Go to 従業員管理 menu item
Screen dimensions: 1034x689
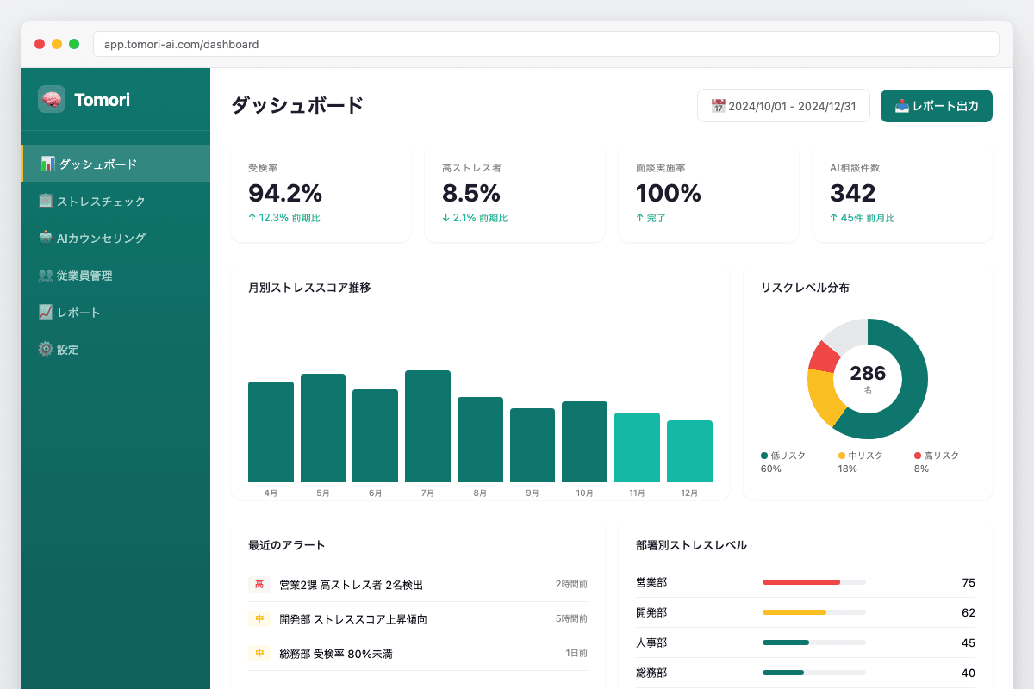point(84,276)
